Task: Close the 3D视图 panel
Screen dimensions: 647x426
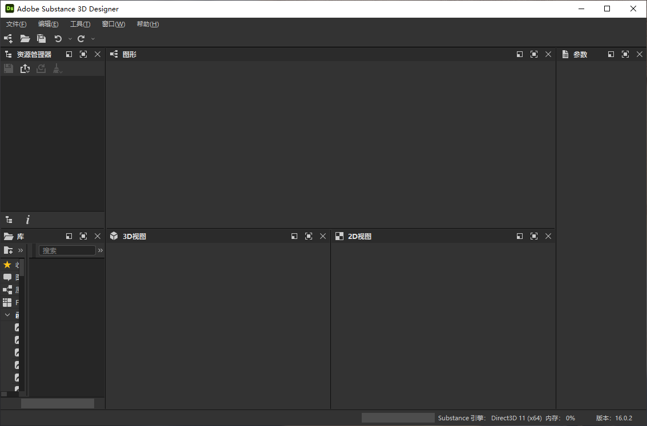Action: (x=323, y=236)
